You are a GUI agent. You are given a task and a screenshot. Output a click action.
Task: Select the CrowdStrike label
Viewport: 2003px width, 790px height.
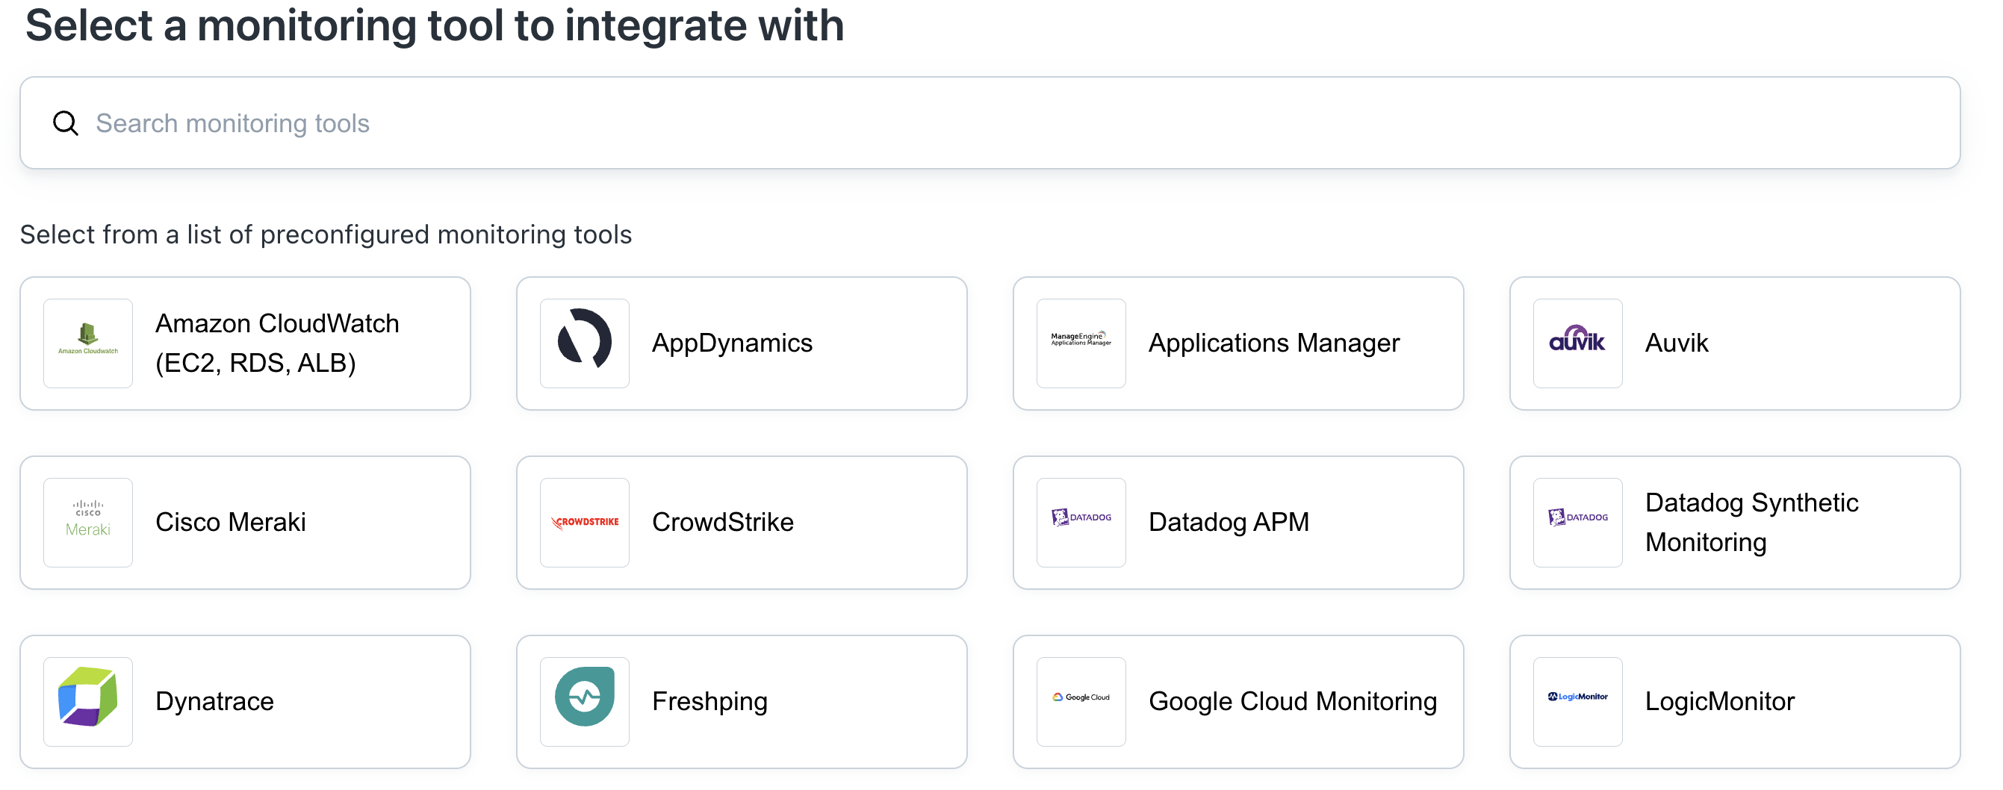(722, 522)
